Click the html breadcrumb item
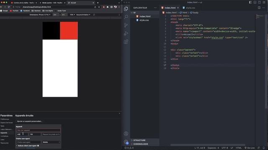 click(185, 12)
